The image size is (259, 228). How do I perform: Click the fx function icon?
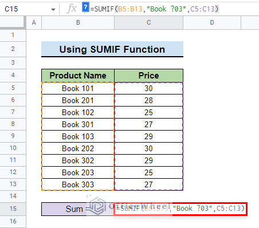72,9
